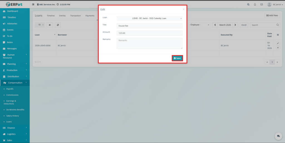Open the Employee filter dropdown

click(x=200, y=25)
